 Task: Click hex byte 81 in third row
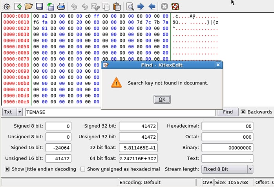point(45,28)
